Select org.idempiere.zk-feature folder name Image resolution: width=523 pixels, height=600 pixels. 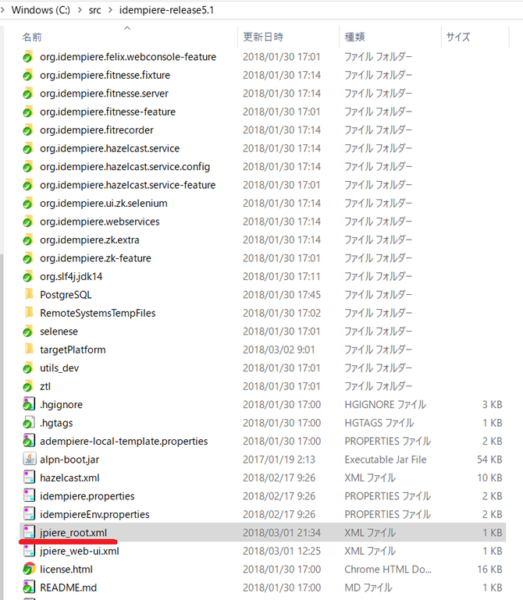pyautogui.click(x=95, y=258)
